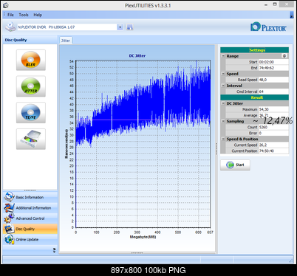Image resolution: width=297 pixels, height=276 pixels.
Task: Click the sidebar splitter grip above Basic Information
Action: pos(30,190)
